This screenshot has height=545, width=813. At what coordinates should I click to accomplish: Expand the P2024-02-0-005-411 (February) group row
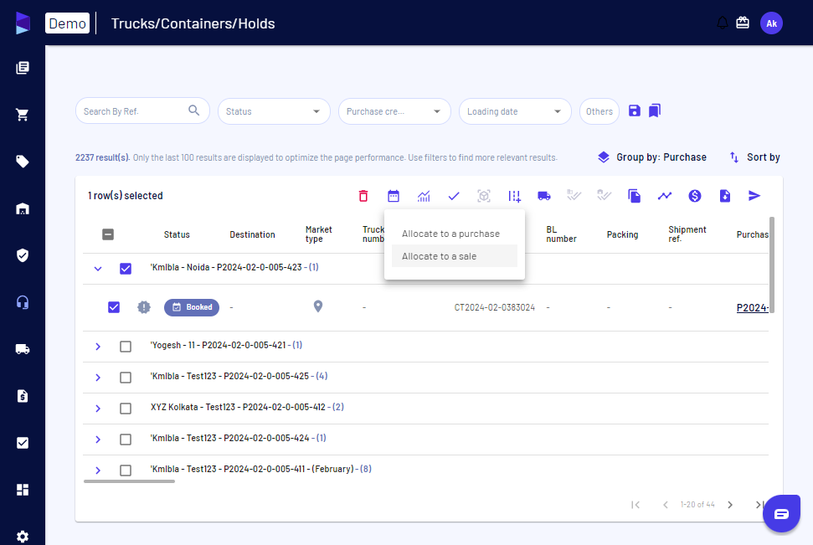tap(98, 470)
